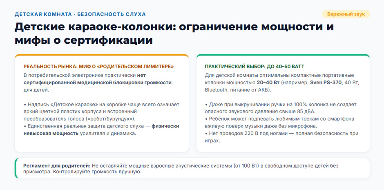This screenshot has width=384, height=190.
Task: Click the line «В потребительской электронике практически нет»
Action: point(85,75)
